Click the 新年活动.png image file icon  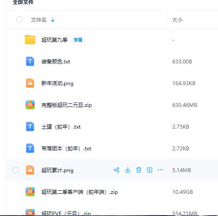pos(30,83)
